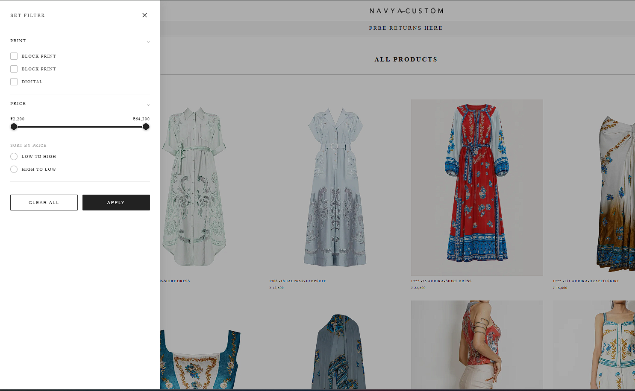Open the Jaliwar-Jumpsuit product title

pos(297,281)
